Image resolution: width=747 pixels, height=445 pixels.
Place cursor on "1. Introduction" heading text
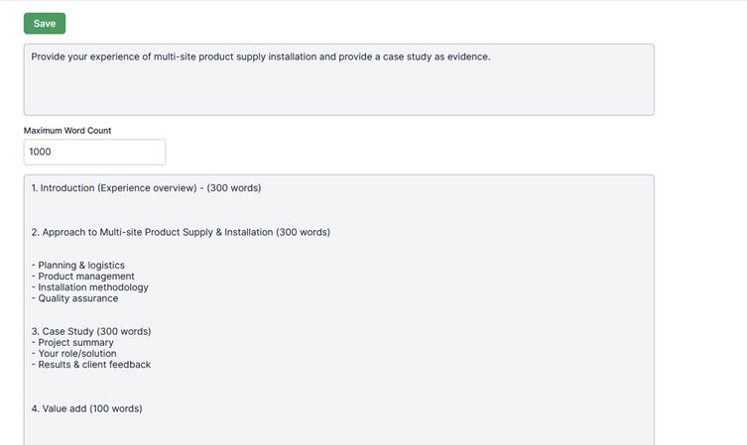pos(62,187)
